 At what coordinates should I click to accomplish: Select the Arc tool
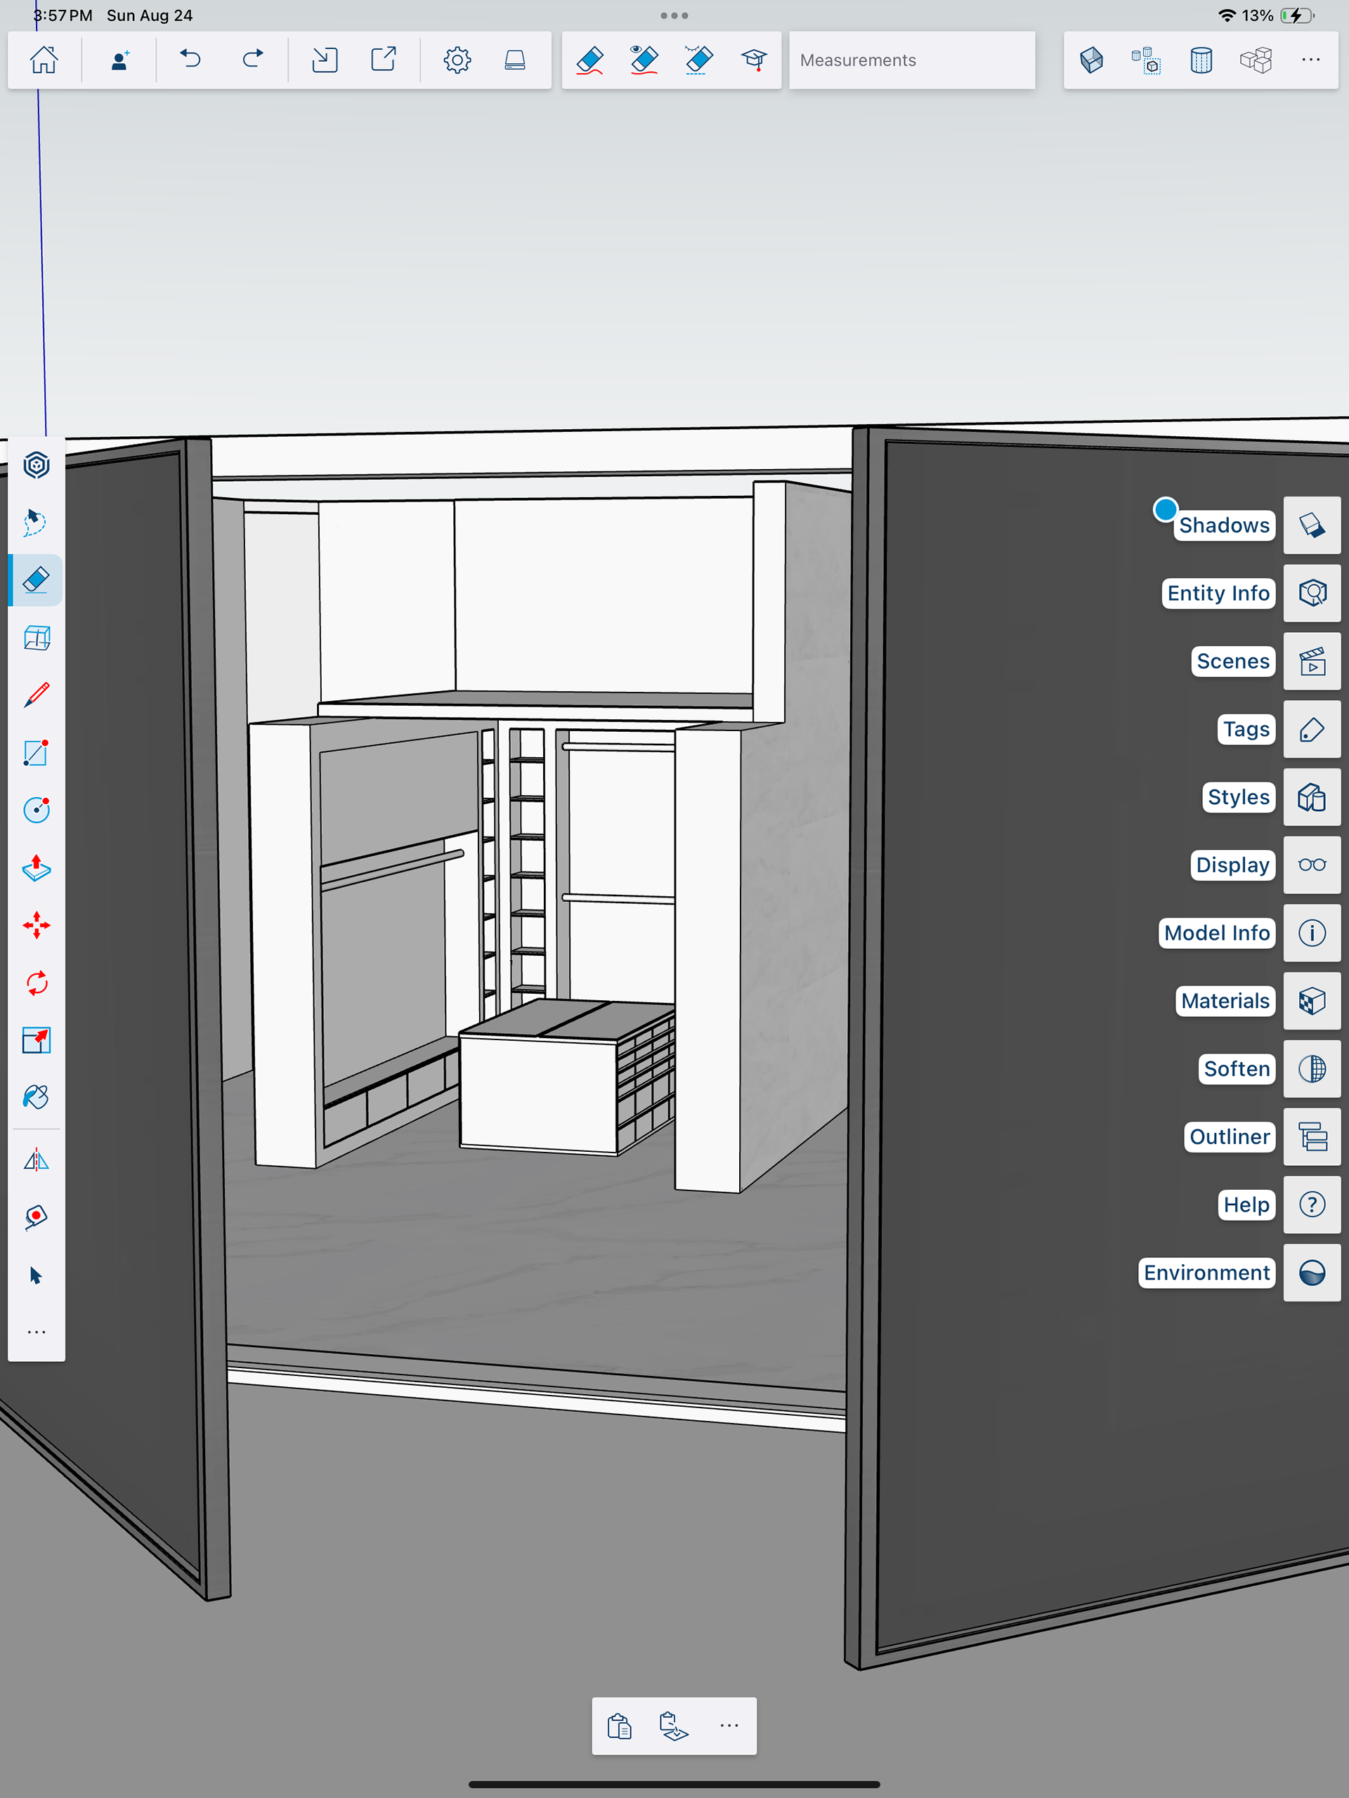pos(37,810)
